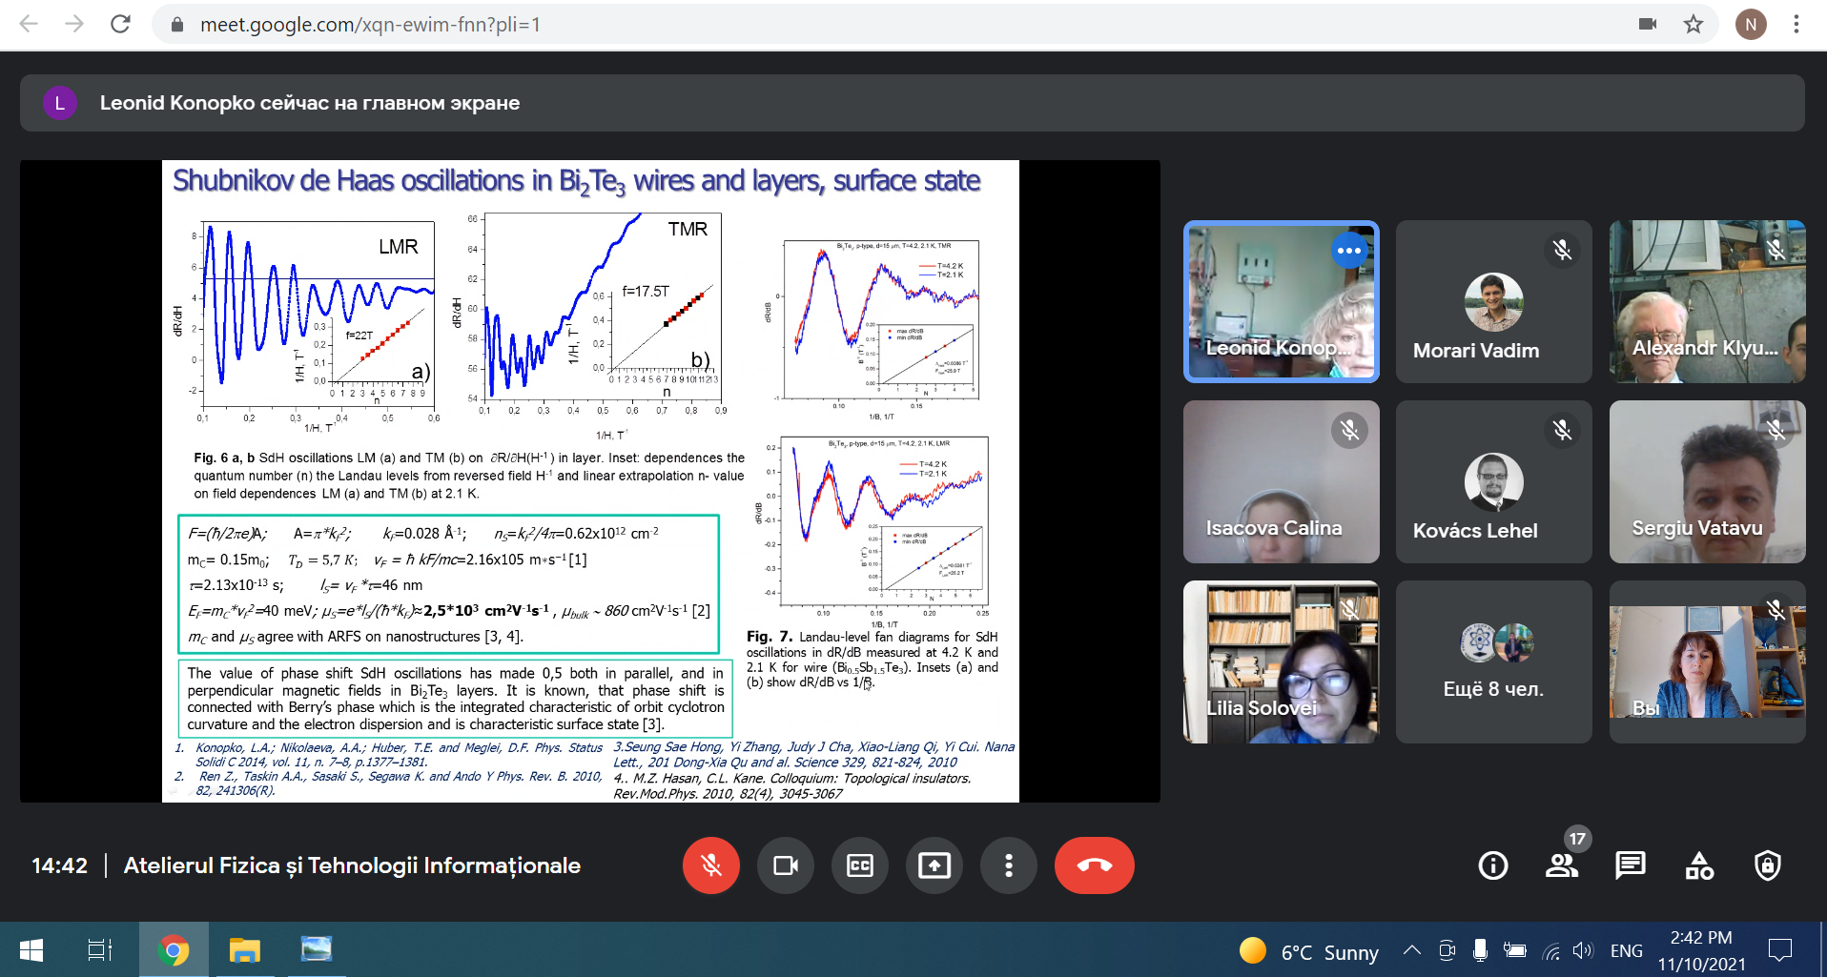Open meeting details info icon
The width and height of the screenshot is (1827, 977).
1492,865
